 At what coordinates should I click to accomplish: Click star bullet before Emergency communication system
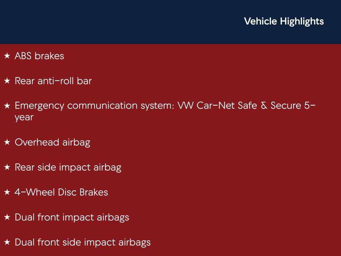click(7, 106)
